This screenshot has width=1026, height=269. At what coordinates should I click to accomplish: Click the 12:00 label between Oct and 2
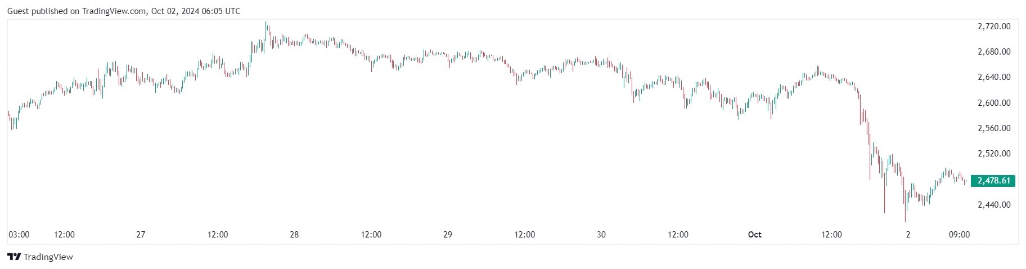click(x=831, y=235)
